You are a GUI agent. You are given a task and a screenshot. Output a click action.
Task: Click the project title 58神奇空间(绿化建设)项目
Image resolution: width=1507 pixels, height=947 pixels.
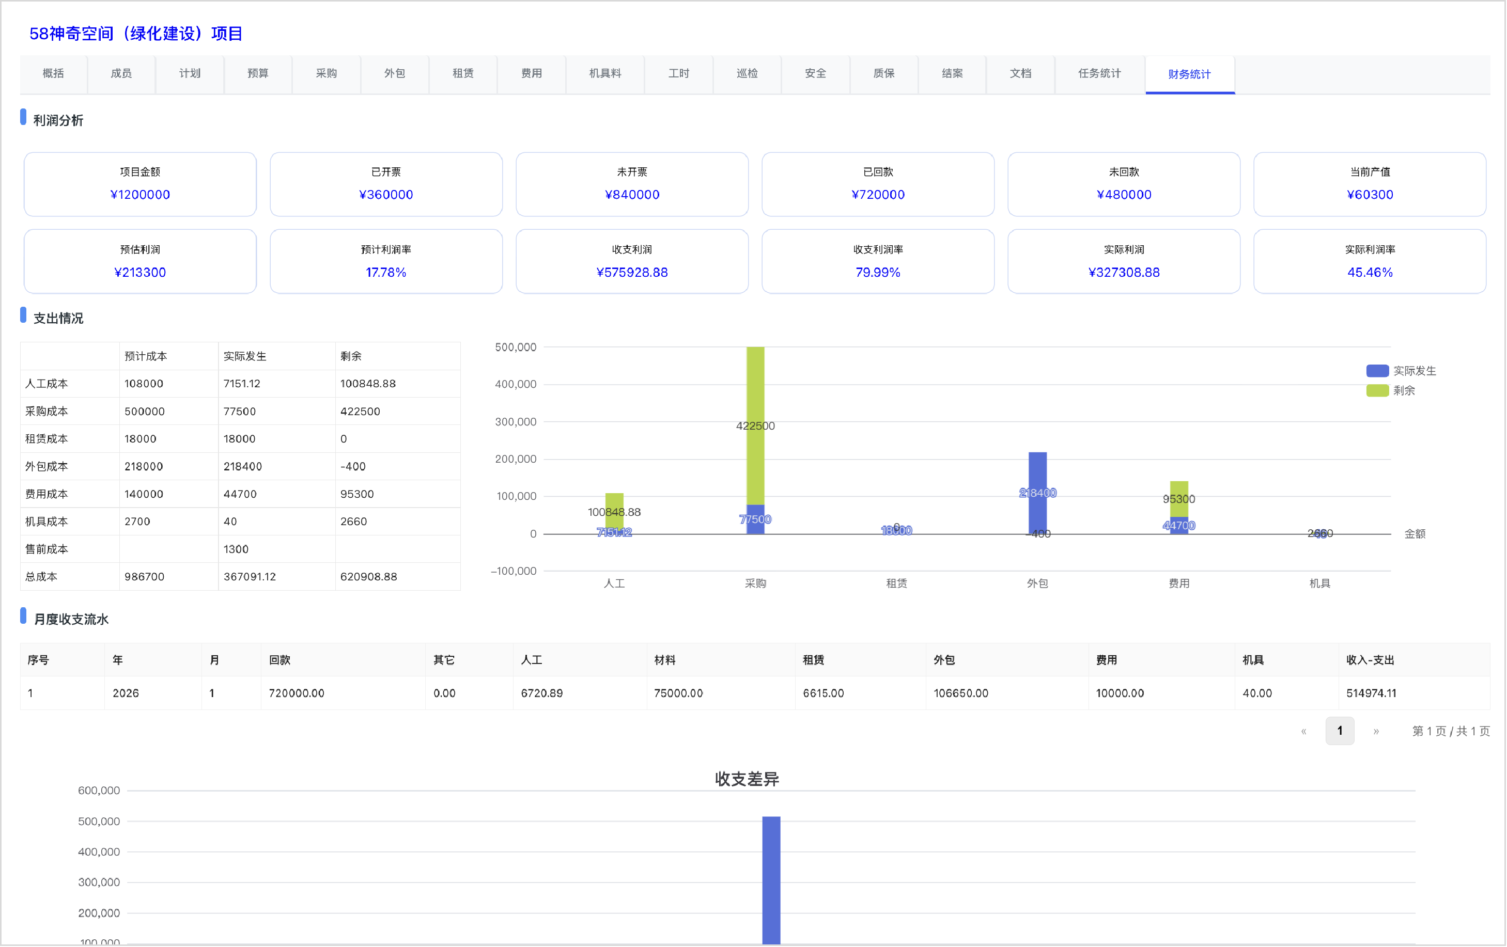[x=136, y=34]
